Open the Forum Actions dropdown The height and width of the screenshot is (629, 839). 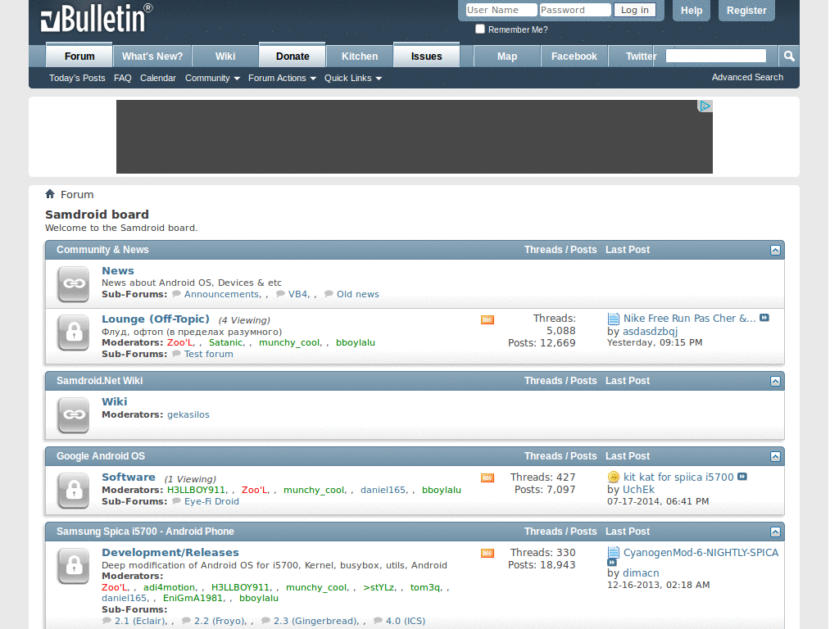pyautogui.click(x=282, y=78)
